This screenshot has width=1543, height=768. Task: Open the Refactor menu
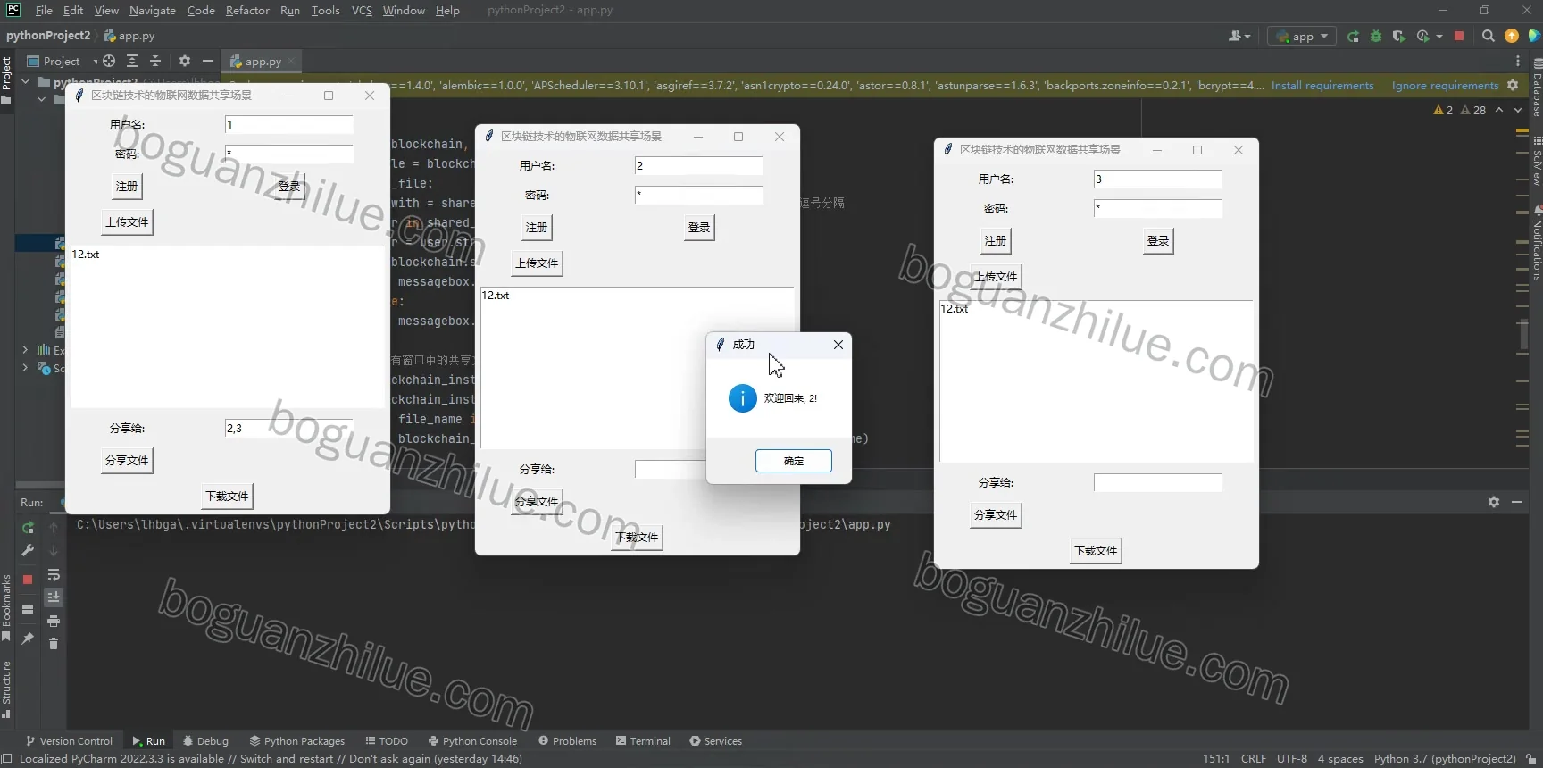247,11
